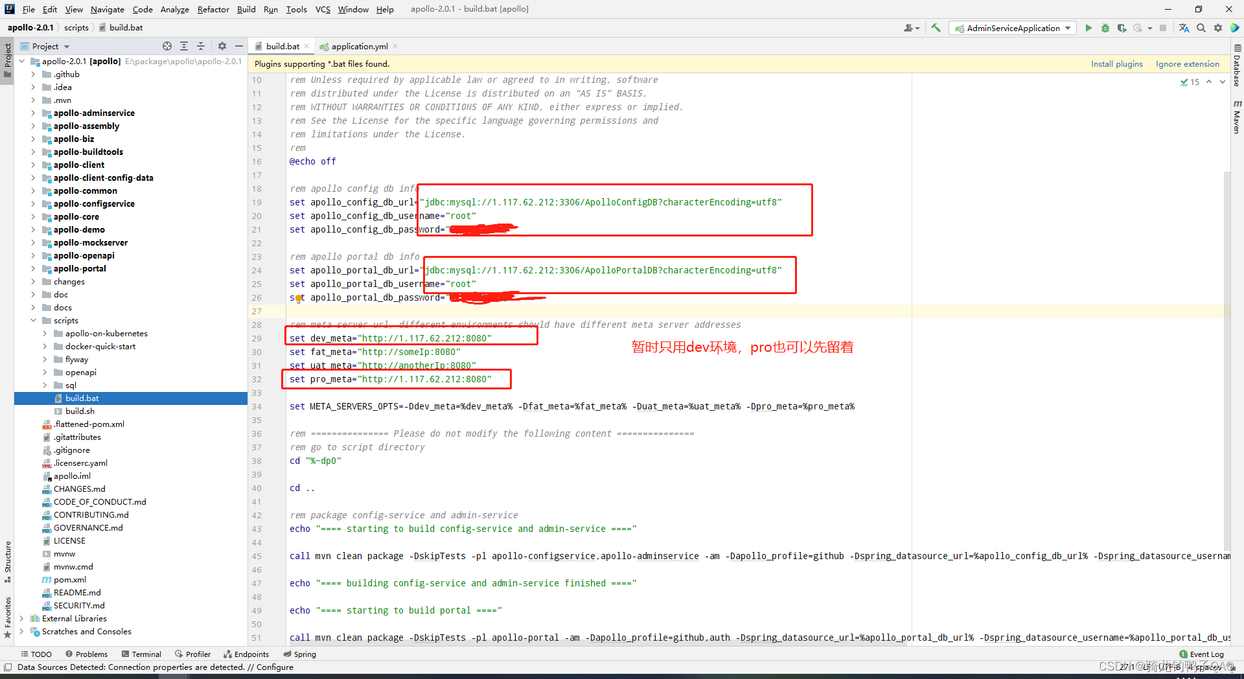Click the scripts breadcrumb in navigation bar
The width and height of the screenshot is (1244, 679).
click(76, 27)
